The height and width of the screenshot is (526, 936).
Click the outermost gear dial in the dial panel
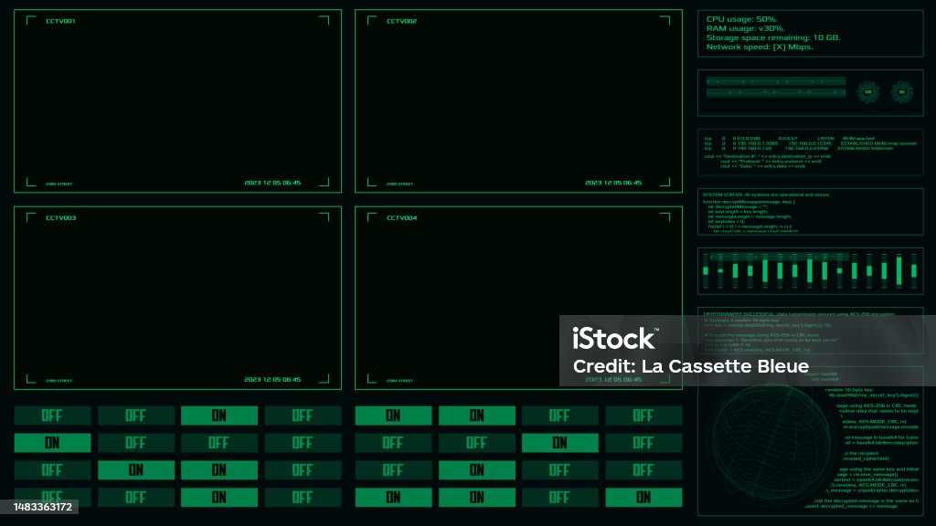pyautogui.click(x=902, y=92)
